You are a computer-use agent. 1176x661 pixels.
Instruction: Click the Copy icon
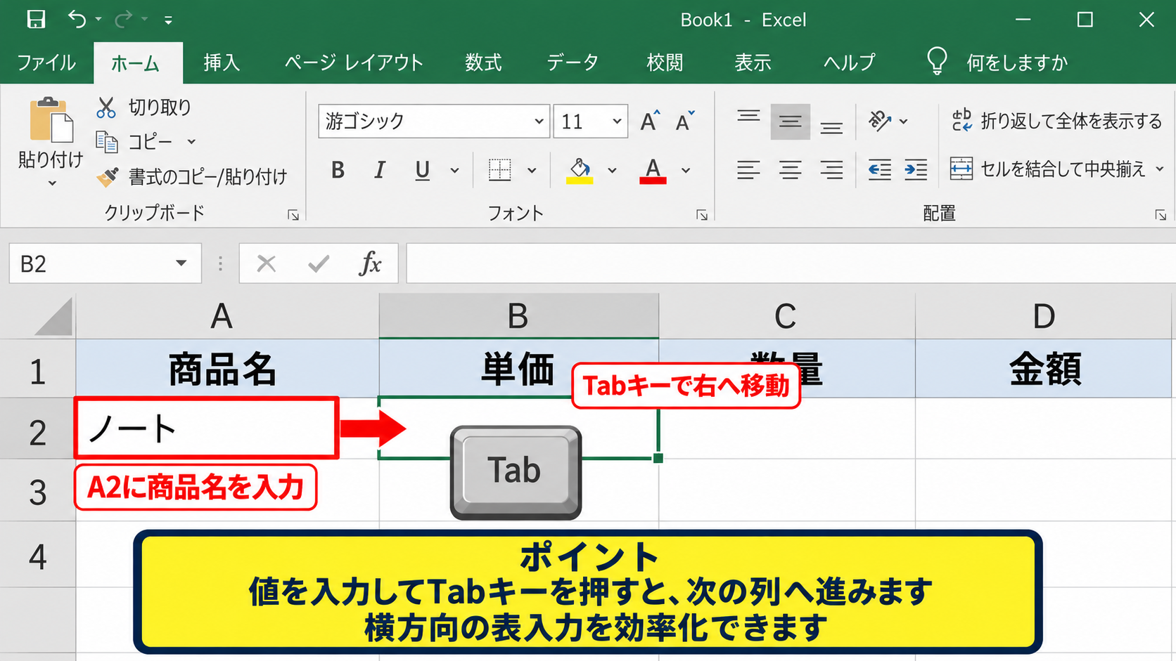click(x=106, y=142)
